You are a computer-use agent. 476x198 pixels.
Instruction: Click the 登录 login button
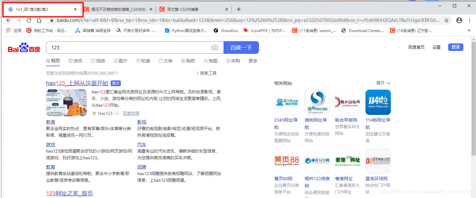point(456,47)
